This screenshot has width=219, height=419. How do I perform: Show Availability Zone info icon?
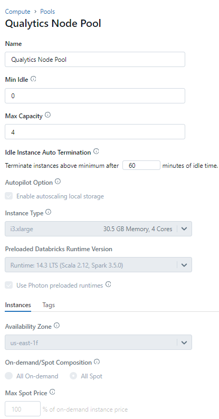tap(56, 326)
